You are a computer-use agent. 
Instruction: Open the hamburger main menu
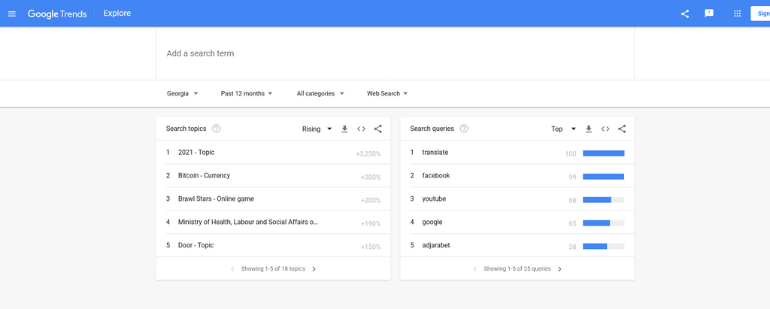point(11,14)
